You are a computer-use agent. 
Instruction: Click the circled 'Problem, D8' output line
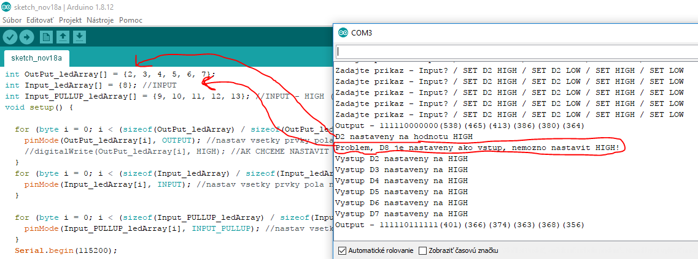point(478,148)
